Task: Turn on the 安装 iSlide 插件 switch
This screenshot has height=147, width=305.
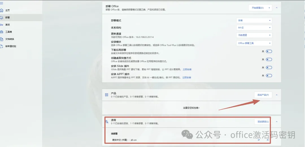Action: [269, 68]
